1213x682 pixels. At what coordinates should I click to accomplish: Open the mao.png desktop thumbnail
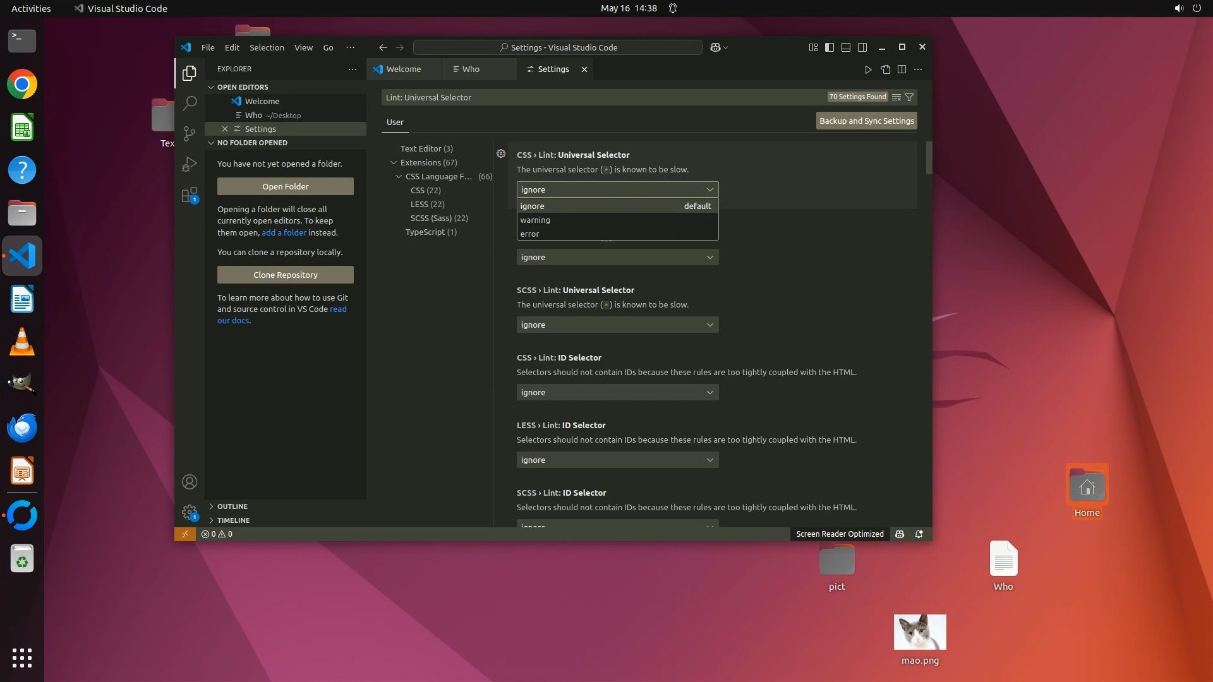point(920,632)
